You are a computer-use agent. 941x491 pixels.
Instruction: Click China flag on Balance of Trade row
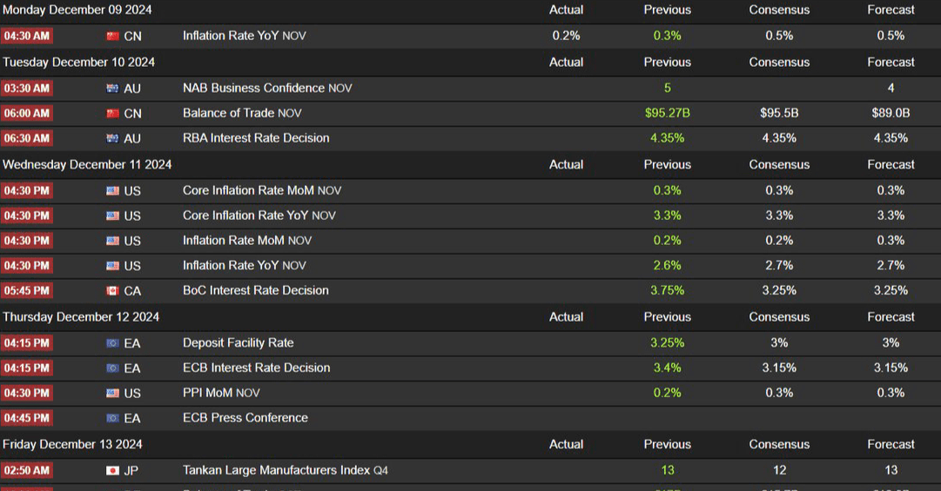(x=112, y=113)
